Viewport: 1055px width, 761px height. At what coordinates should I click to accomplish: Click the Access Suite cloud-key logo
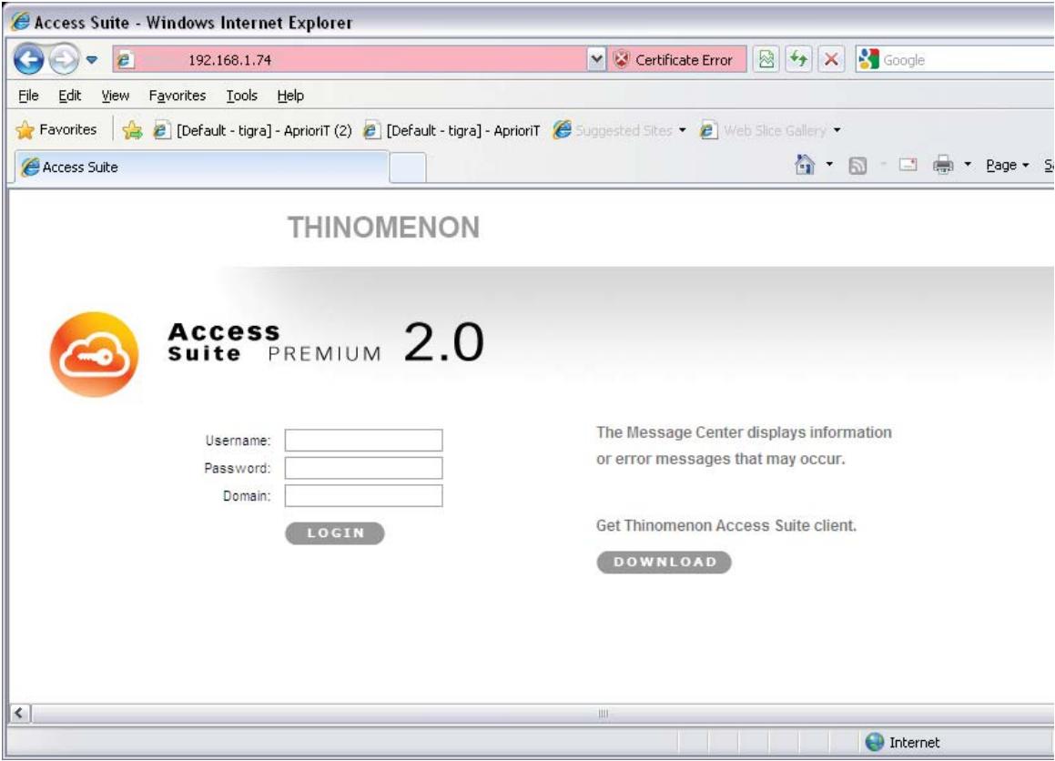[94, 354]
